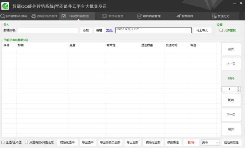Open the 发送历史 tab
The width and height of the screenshot is (245, 148).
click(221, 16)
